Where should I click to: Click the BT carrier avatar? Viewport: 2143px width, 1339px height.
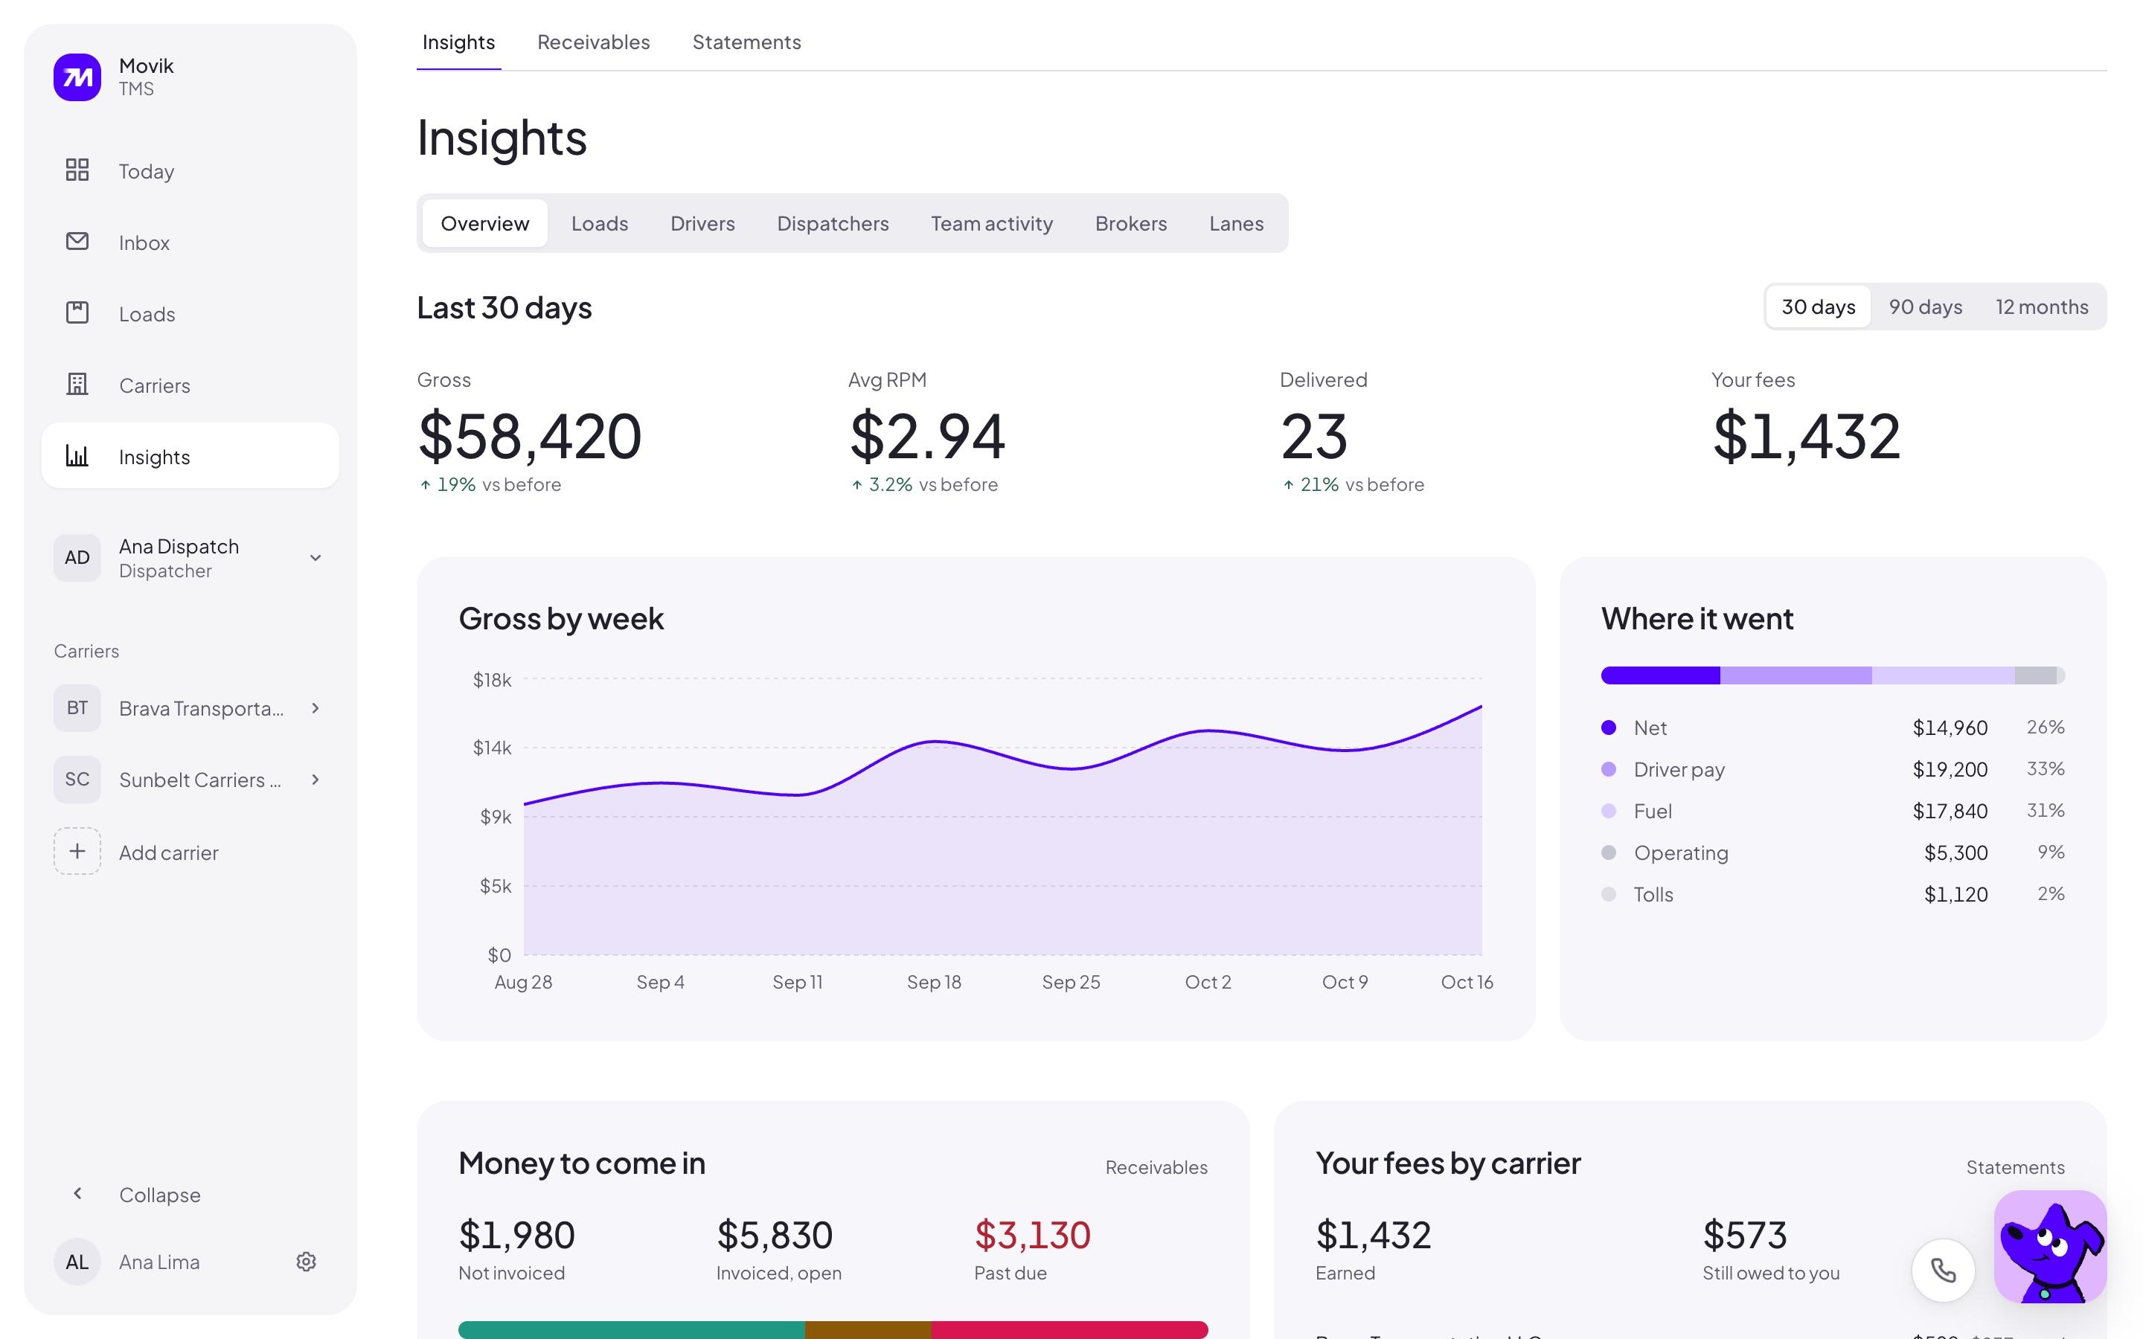coord(77,707)
